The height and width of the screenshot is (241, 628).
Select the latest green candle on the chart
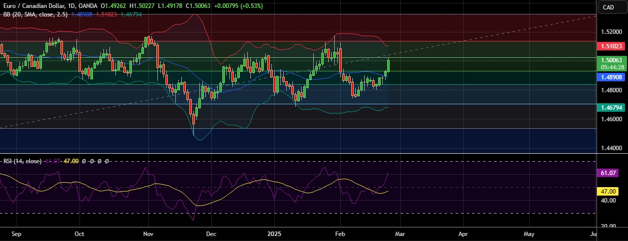(389, 65)
